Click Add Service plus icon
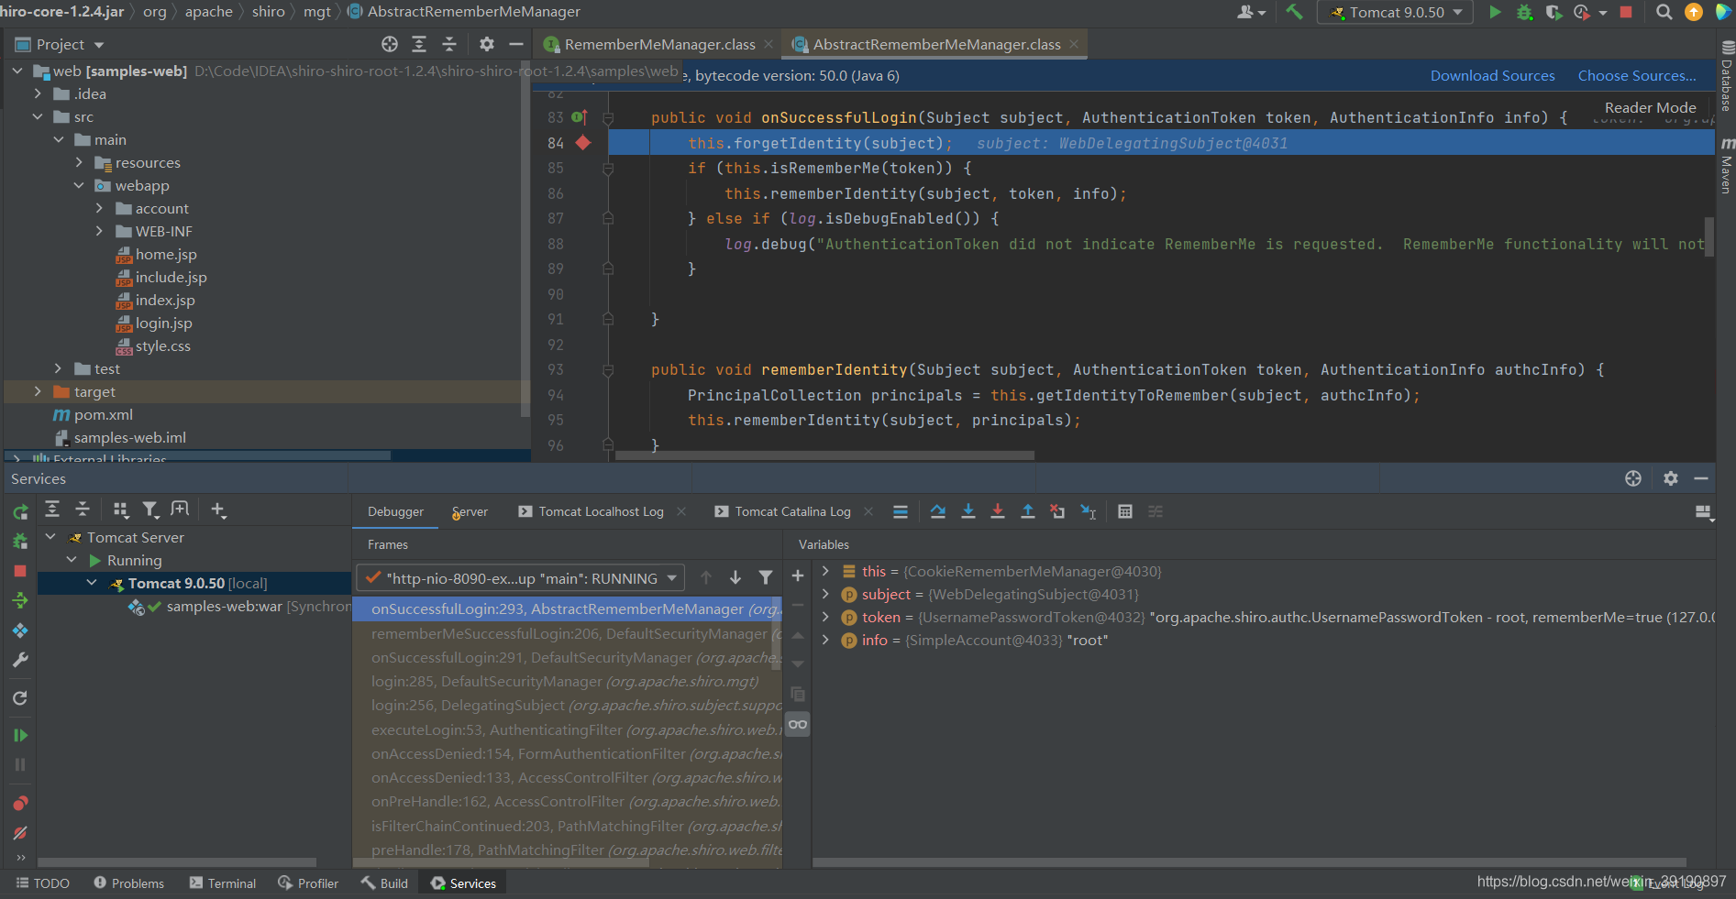 coord(218,510)
